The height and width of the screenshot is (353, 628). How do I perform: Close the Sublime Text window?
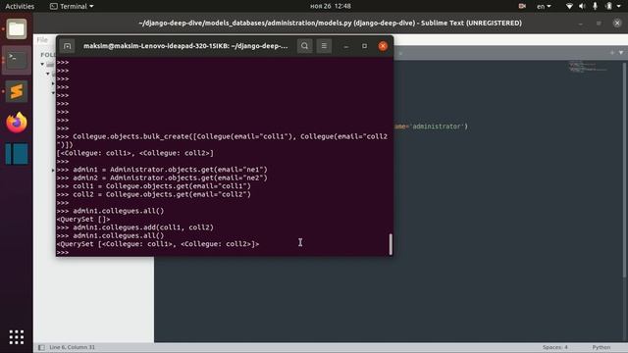617,24
